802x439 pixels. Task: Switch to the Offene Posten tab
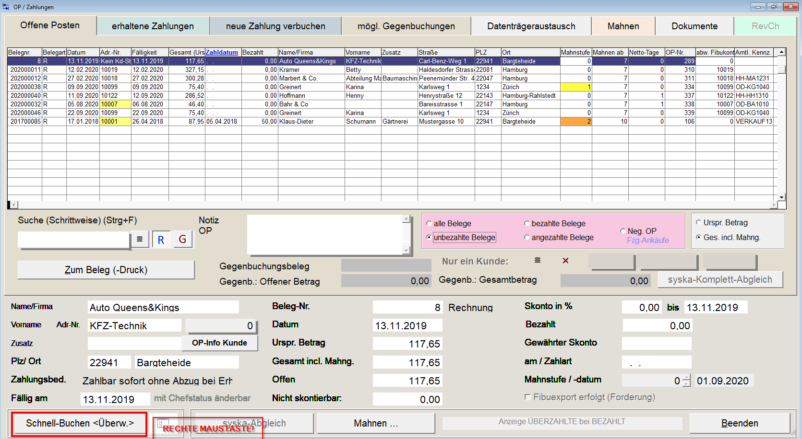pos(50,25)
